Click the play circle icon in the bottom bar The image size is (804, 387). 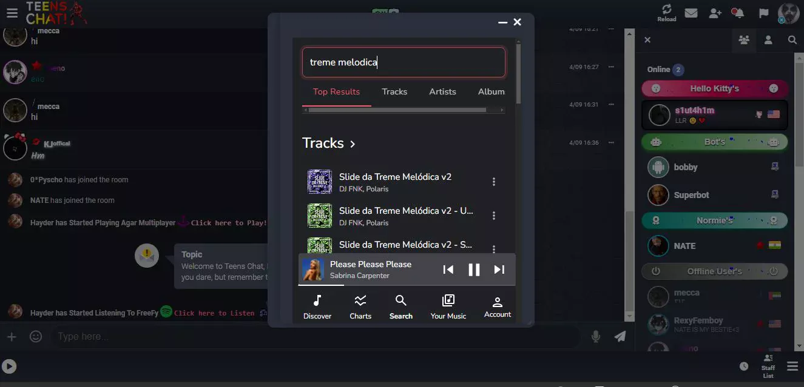coord(9,366)
